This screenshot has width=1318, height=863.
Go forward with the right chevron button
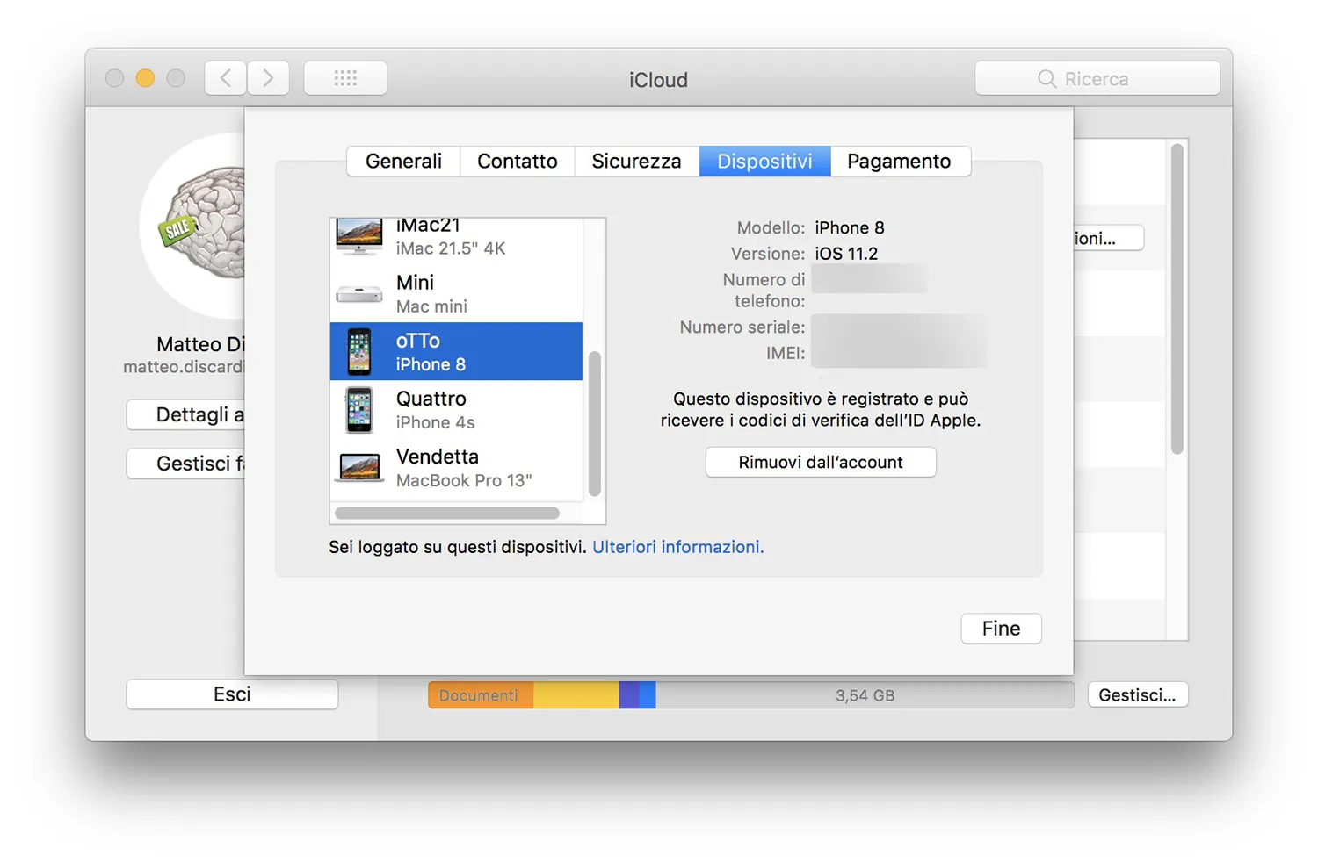268,78
